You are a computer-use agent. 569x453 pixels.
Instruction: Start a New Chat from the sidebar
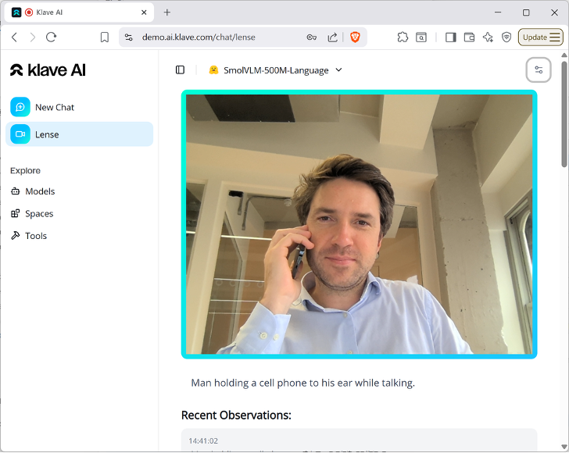54,107
